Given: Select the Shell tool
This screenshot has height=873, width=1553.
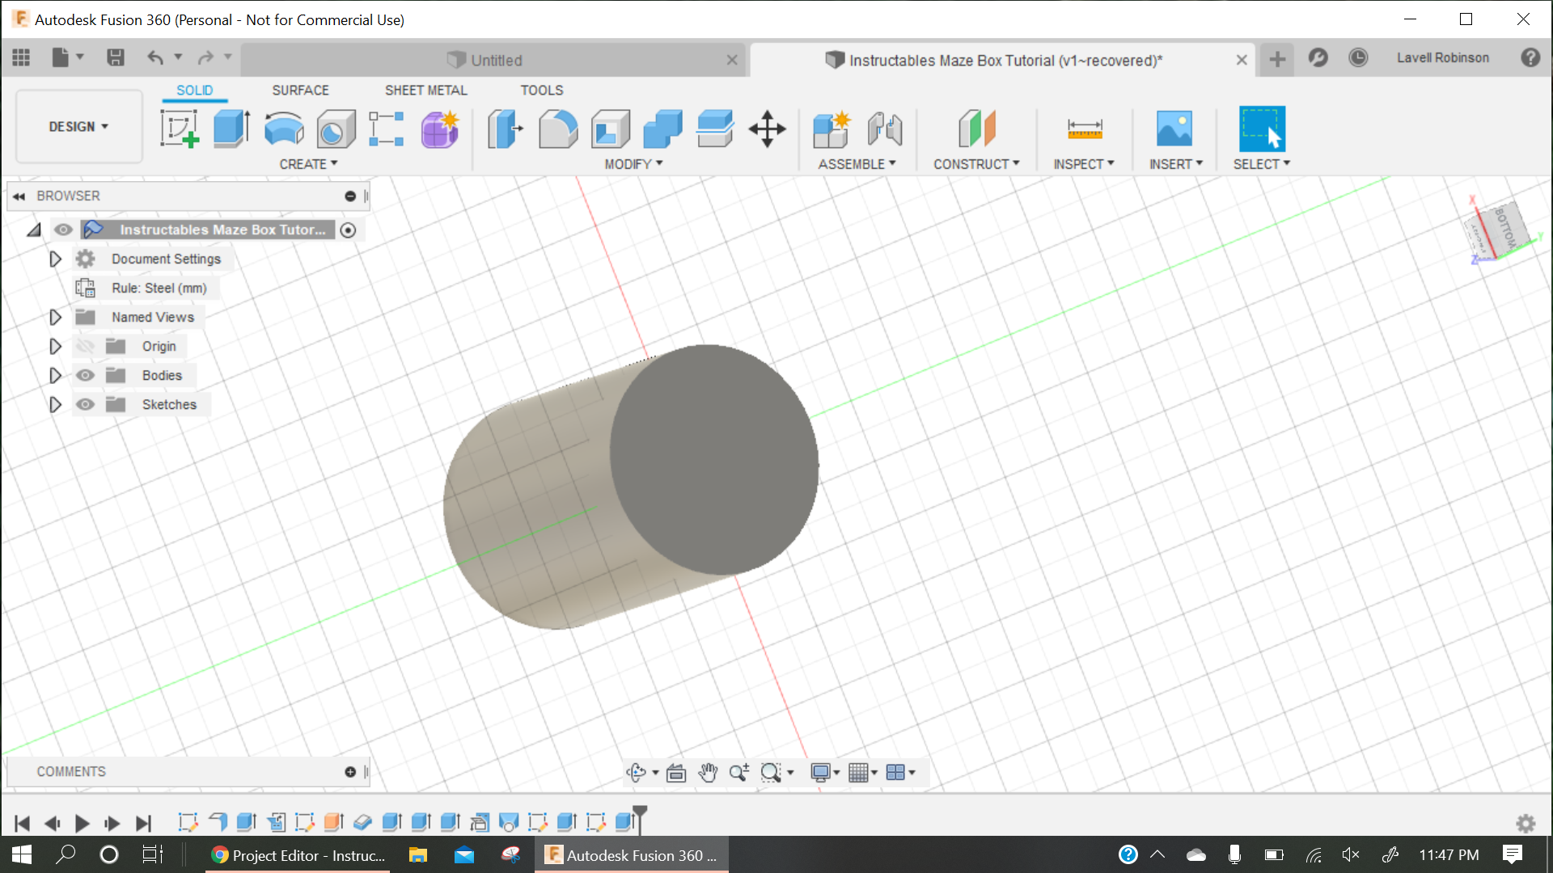Looking at the screenshot, I should 611,129.
